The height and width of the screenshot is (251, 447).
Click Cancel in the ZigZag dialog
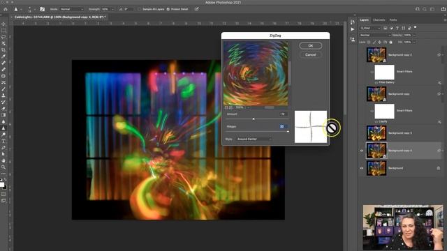310,54
